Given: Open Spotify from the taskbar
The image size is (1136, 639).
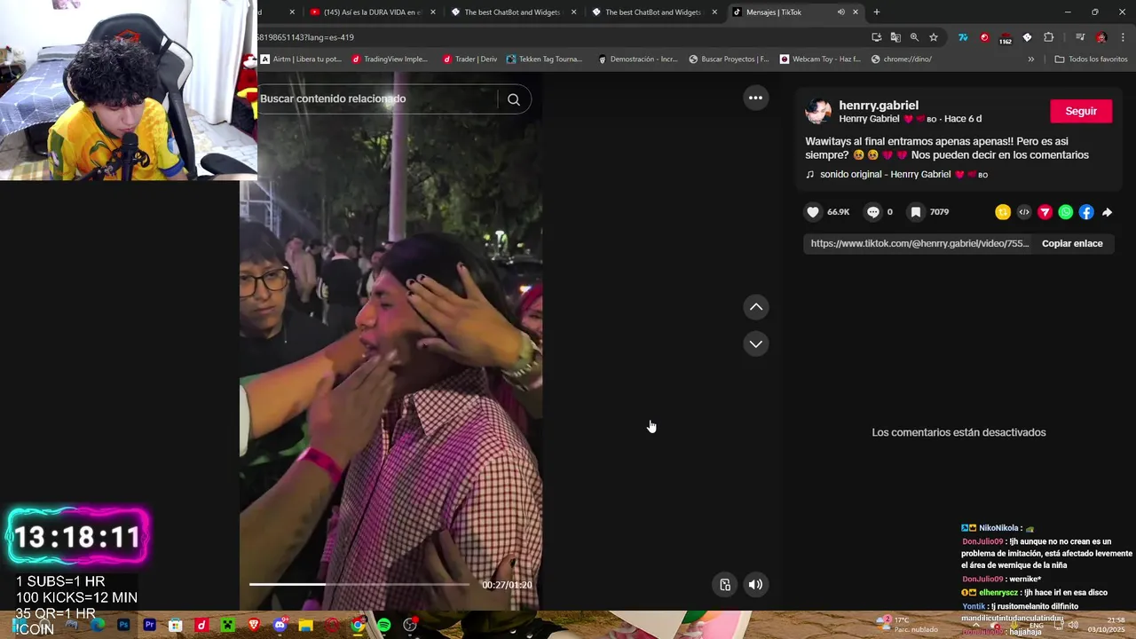Looking at the screenshot, I should [x=384, y=625].
